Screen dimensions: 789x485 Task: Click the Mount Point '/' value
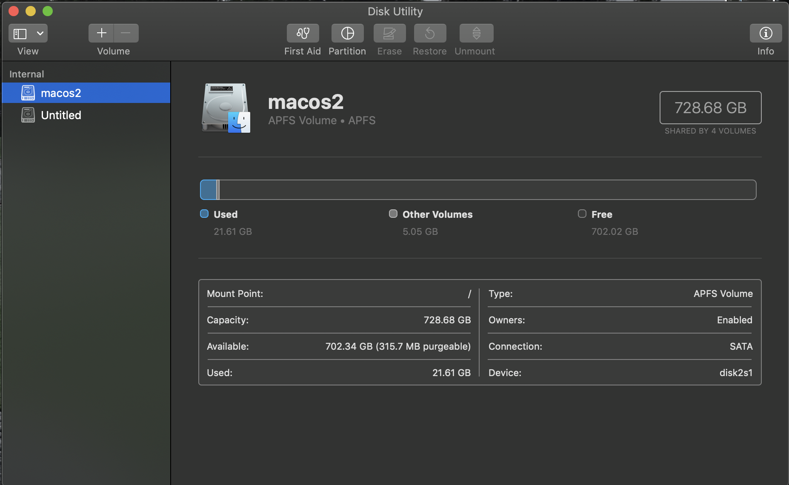coord(469,294)
